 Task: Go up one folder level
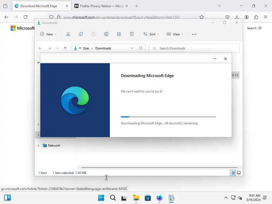(x=65, y=48)
